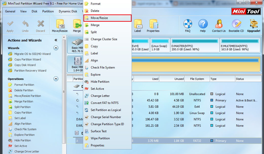Choose Label in the context menu

pos(108,53)
